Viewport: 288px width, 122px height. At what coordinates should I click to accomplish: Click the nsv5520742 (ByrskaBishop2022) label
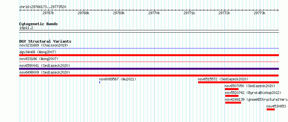tap(253, 93)
